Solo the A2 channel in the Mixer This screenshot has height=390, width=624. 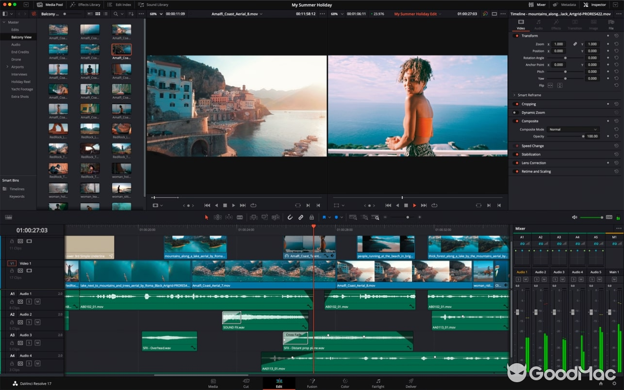[x=537, y=279]
